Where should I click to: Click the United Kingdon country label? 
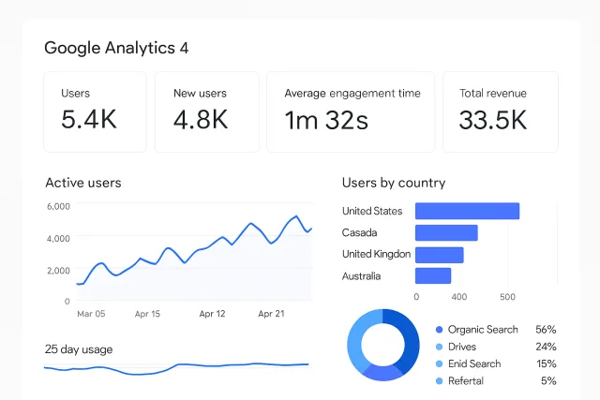coord(376,254)
